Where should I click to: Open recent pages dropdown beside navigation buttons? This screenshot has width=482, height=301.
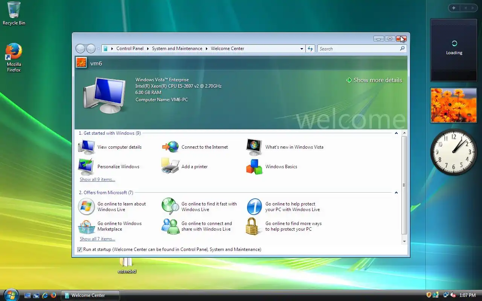coord(98,49)
